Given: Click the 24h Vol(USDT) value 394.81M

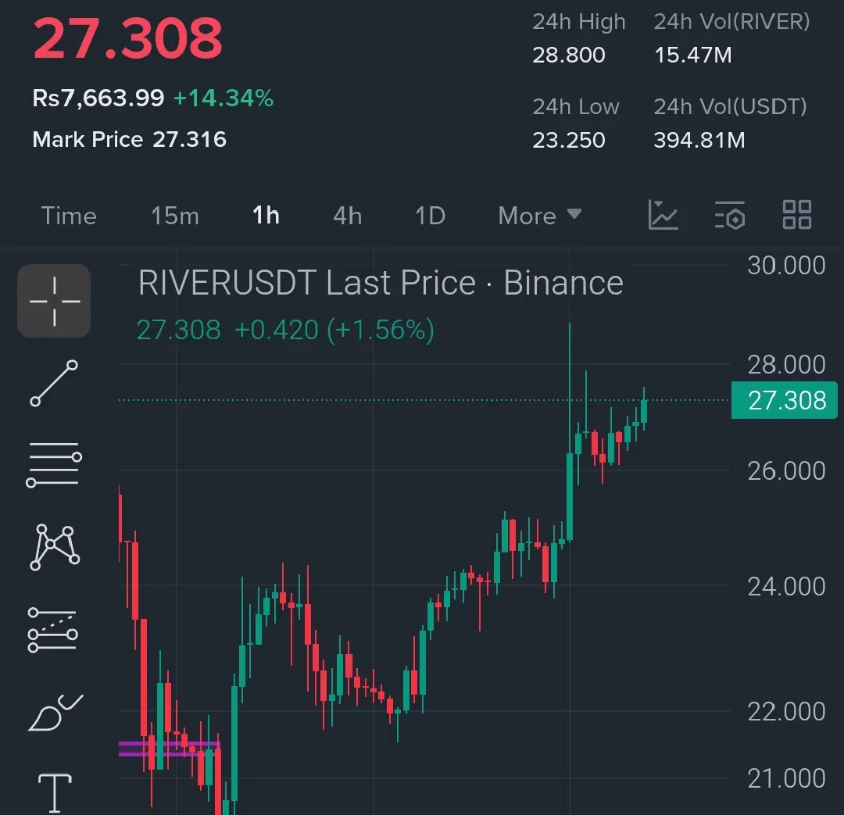Looking at the screenshot, I should (699, 141).
